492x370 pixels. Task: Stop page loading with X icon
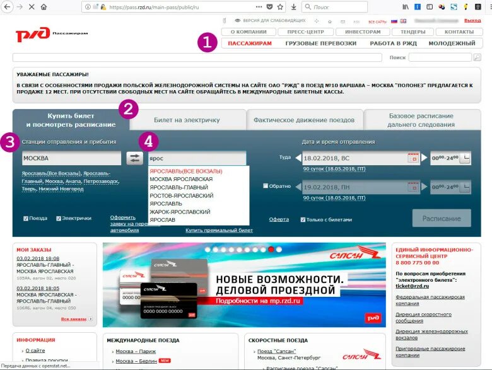[32, 6]
